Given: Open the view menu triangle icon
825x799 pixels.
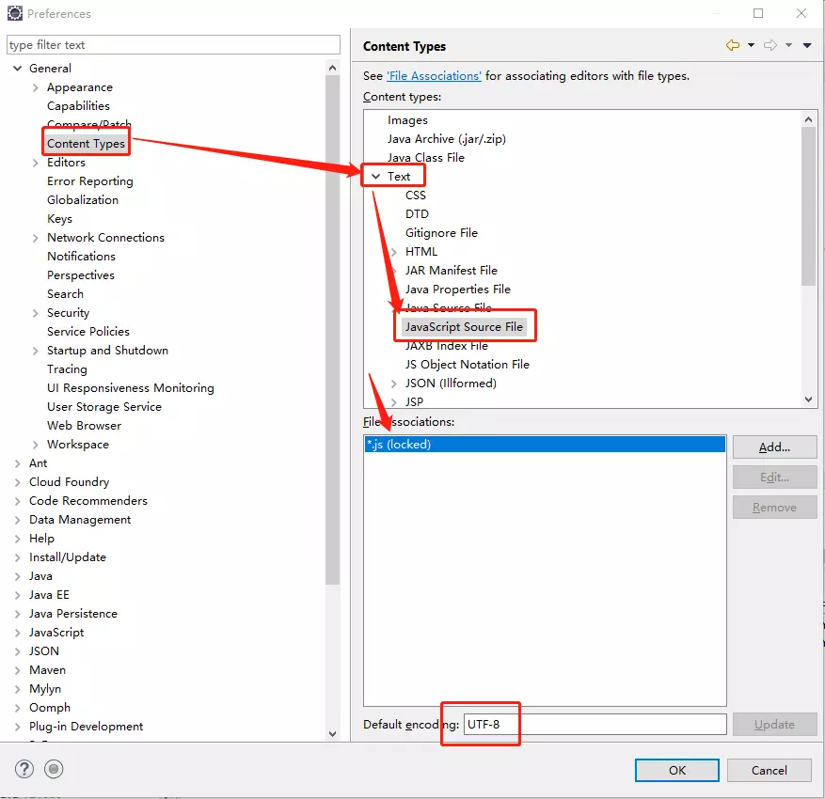Looking at the screenshot, I should pyautogui.click(x=807, y=46).
